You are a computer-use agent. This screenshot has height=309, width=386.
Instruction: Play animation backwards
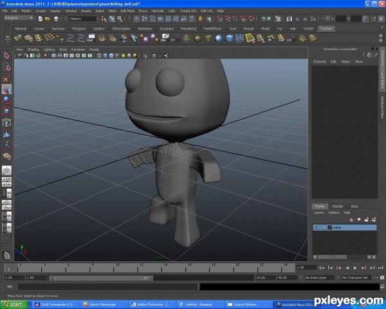[347, 268]
